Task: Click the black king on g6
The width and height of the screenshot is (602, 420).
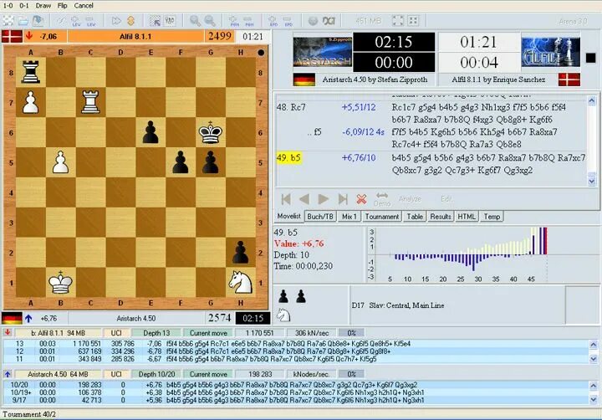Action: coord(211,132)
